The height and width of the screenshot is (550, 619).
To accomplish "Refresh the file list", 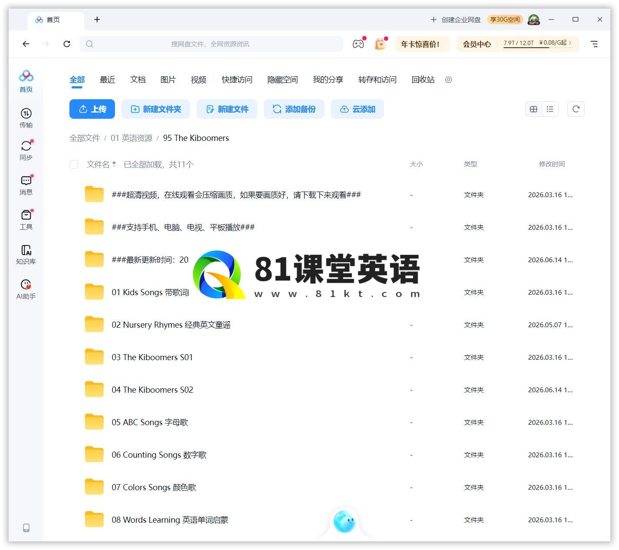I will tap(576, 109).
